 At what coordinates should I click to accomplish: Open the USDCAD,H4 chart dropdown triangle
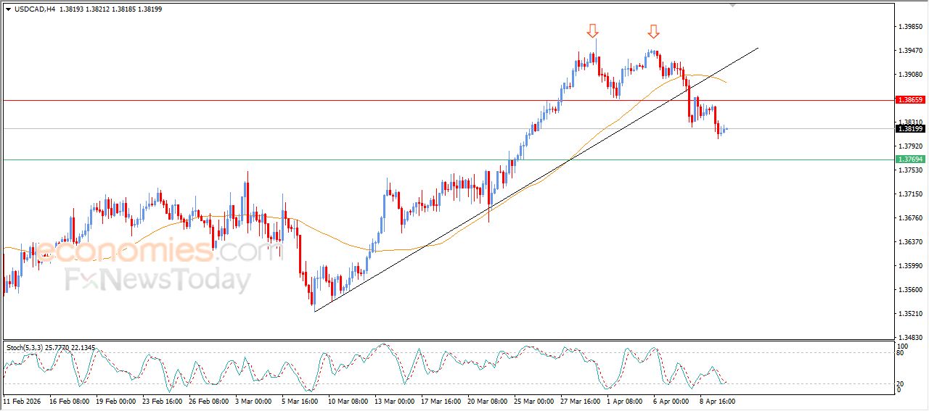tap(8, 9)
